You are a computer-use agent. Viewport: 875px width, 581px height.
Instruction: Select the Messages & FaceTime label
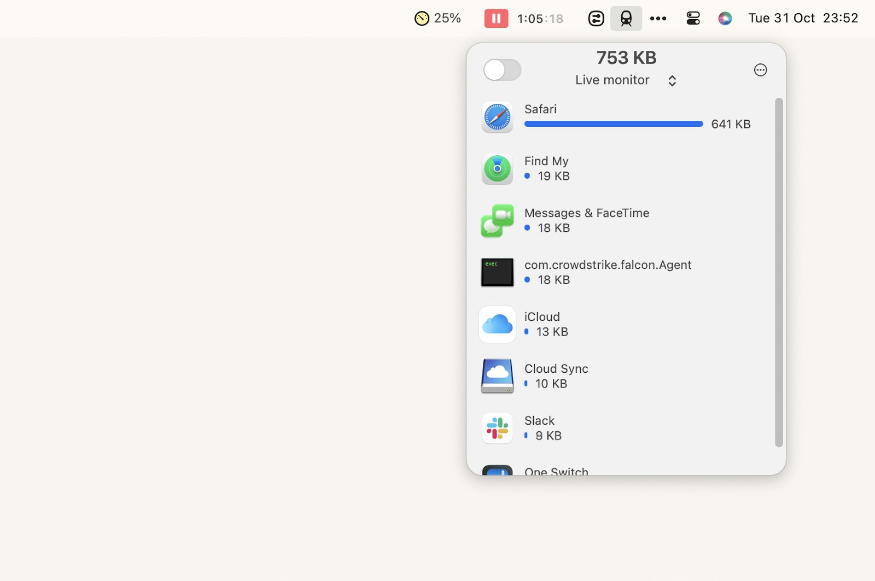point(587,213)
